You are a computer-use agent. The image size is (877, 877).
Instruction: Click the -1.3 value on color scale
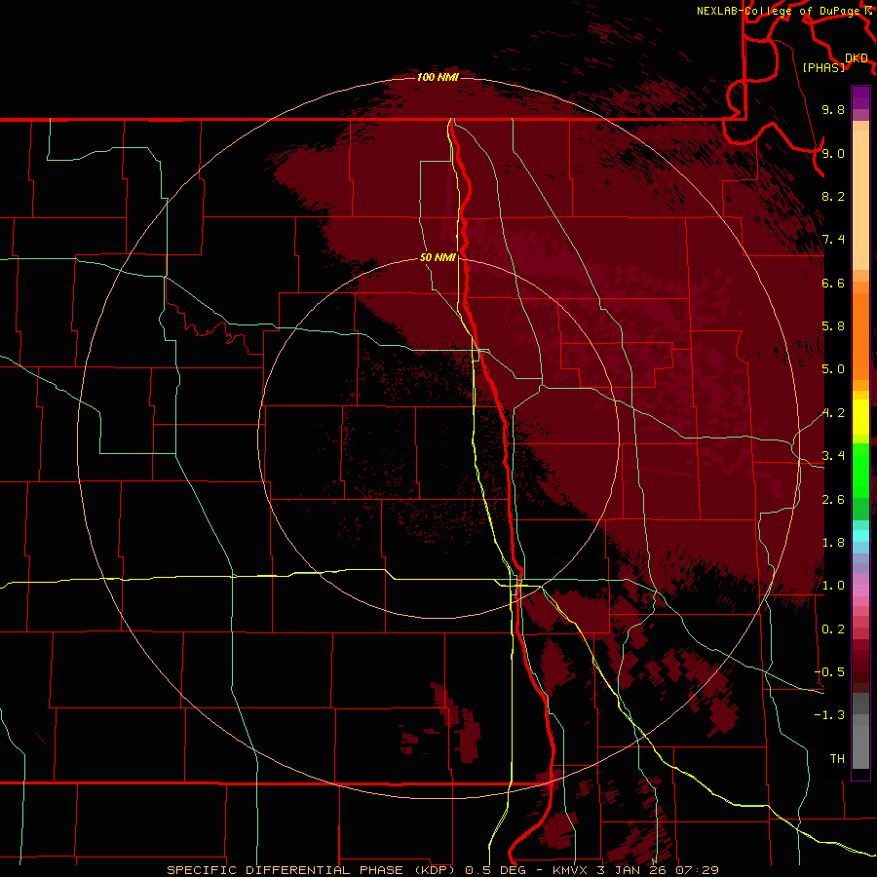click(829, 715)
